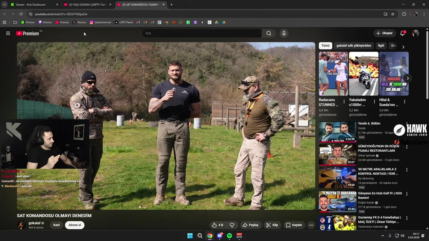Open a new browser tab
The width and height of the screenshot is (429, 241).
point(172,5)
